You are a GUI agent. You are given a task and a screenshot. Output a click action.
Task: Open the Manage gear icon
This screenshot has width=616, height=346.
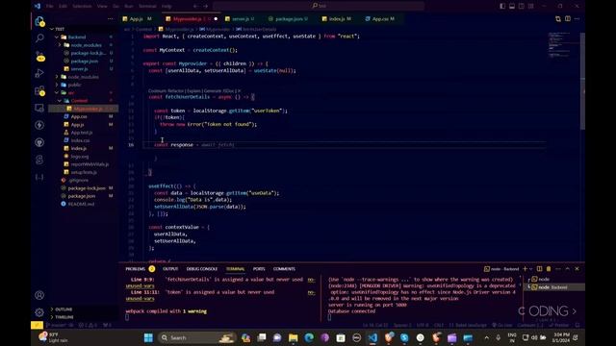(x=39, y=312)
